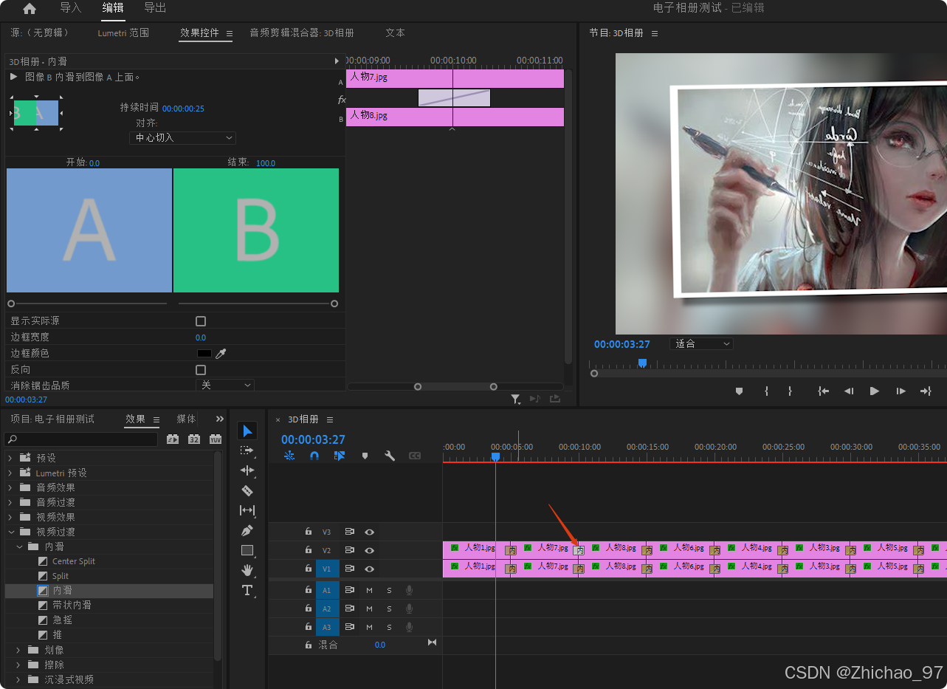
Task: Toggle linked selection in timeline
Action: 340,456
